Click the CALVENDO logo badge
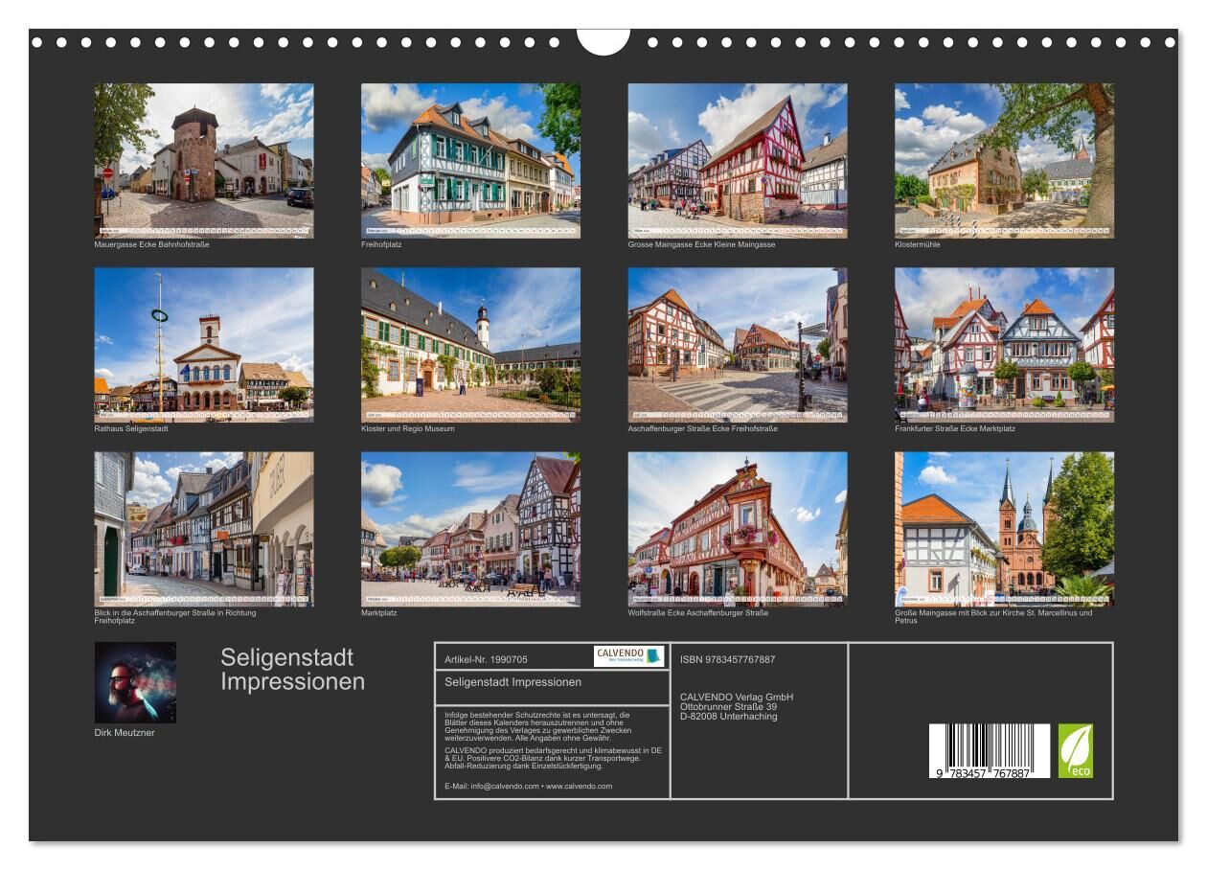1207x870 pixels. (x=628, y=656)
